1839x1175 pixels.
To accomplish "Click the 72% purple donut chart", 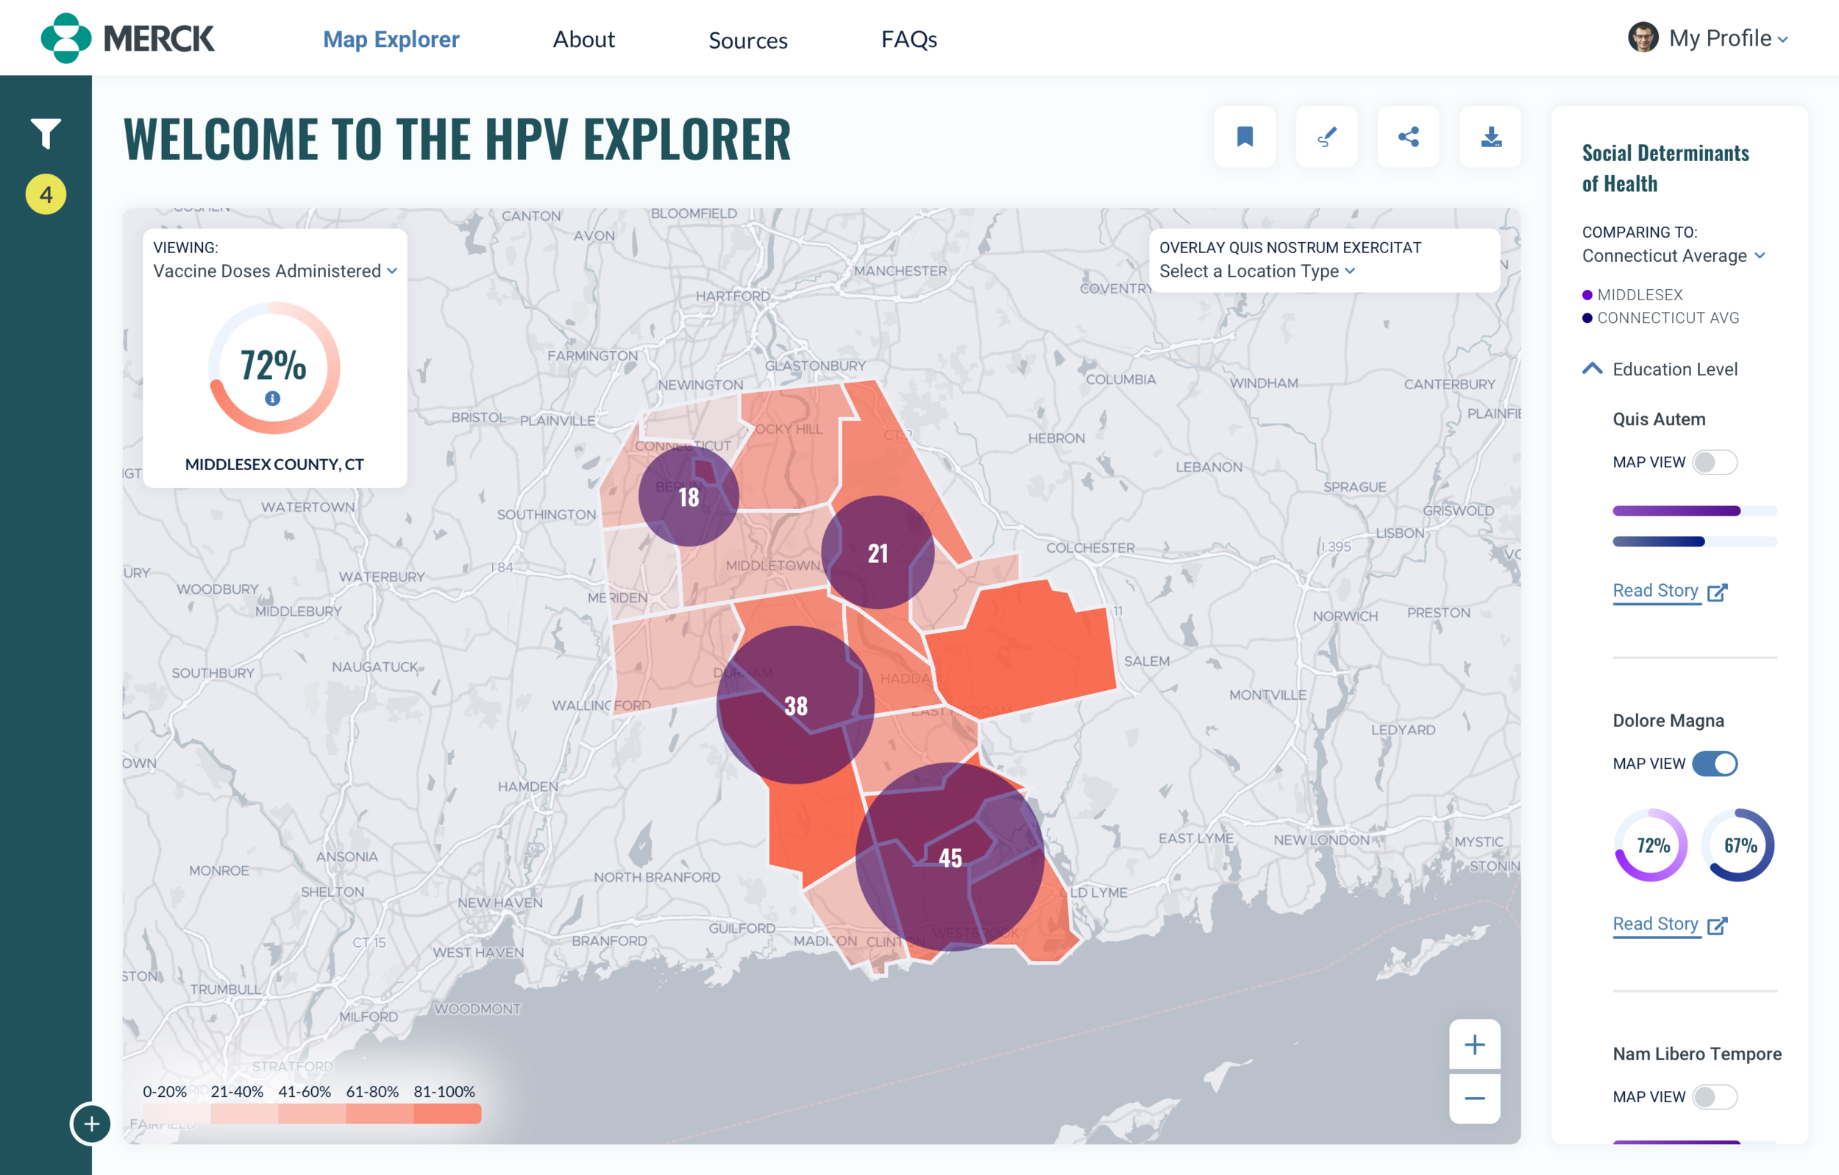I will (x=1652, y=845).
